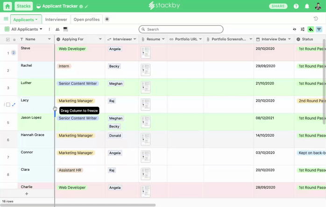Open Connor's resume thumbnail
Viewport: 326px width, 207px height.
(146, 157)
